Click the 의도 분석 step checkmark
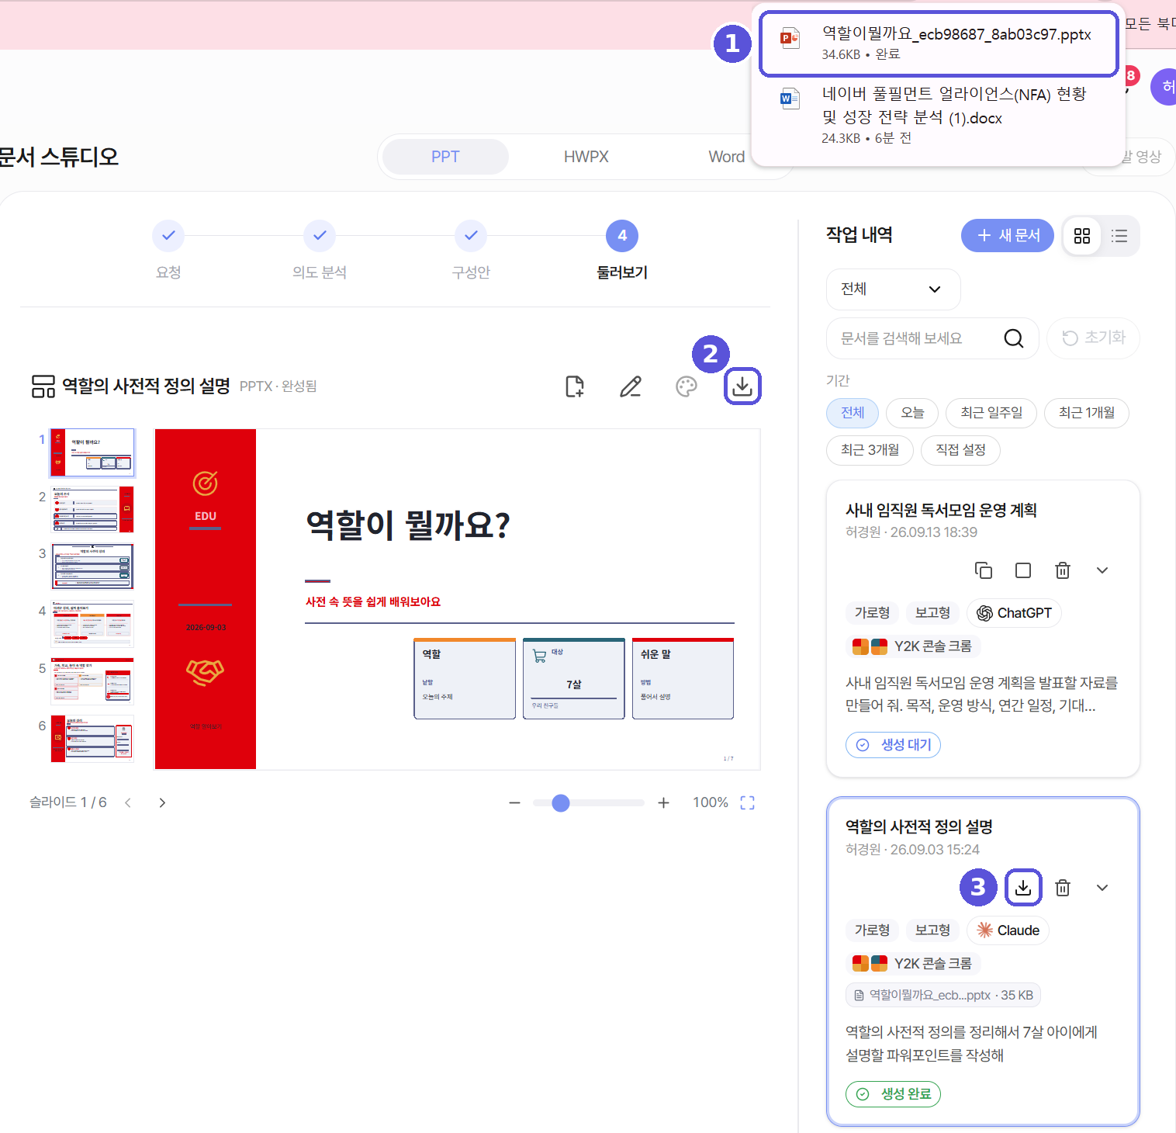The image size is (1176, 1133). pos(320,236)
